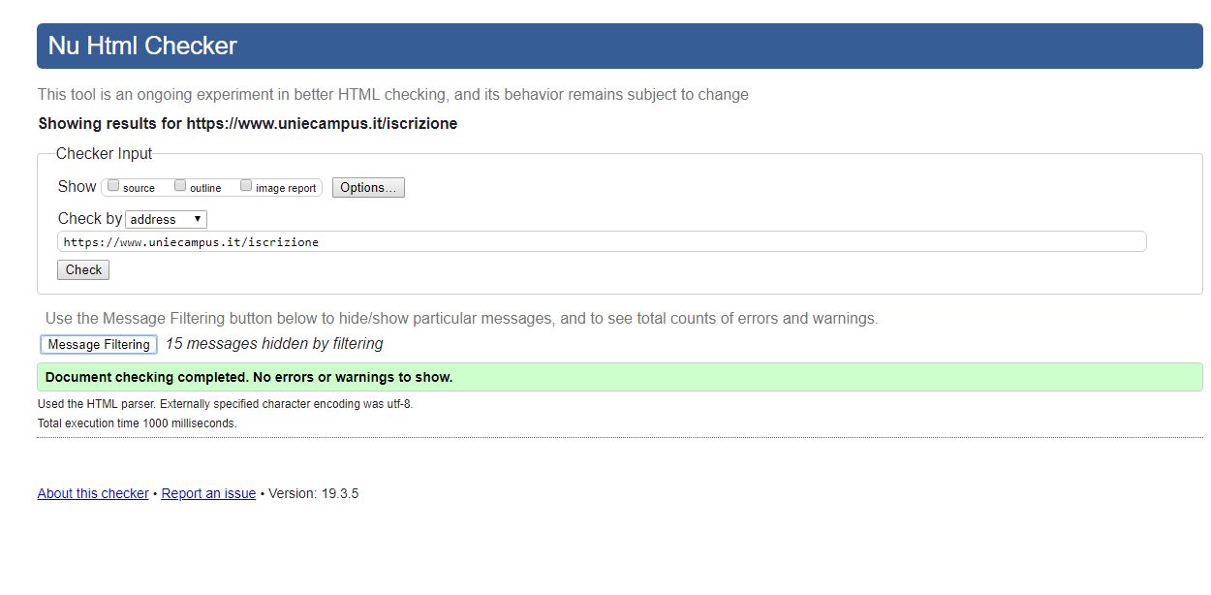Click the '15 messages hidden by filtering' text
This screenshot has height=595, width=1211.
tap(274, 343)
